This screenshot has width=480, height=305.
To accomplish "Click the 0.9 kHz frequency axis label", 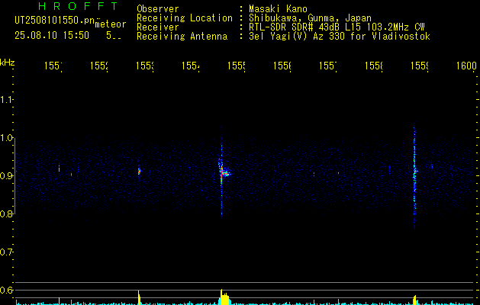I will [6, 176].
